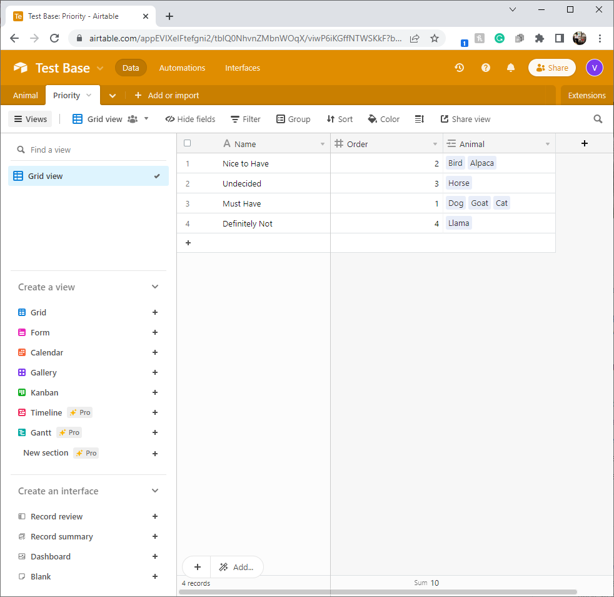614x597 pixels.
Task: Add a Record review interface with plus
Action: pyautogui.click(x=155, y=516)
